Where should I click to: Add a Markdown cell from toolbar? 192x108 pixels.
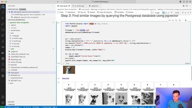[x=70, y=12]
